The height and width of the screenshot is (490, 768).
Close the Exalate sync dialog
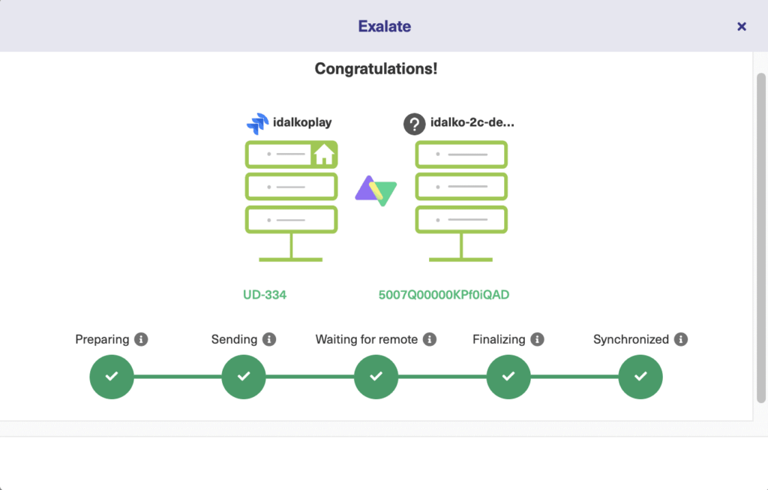[741, 26]
